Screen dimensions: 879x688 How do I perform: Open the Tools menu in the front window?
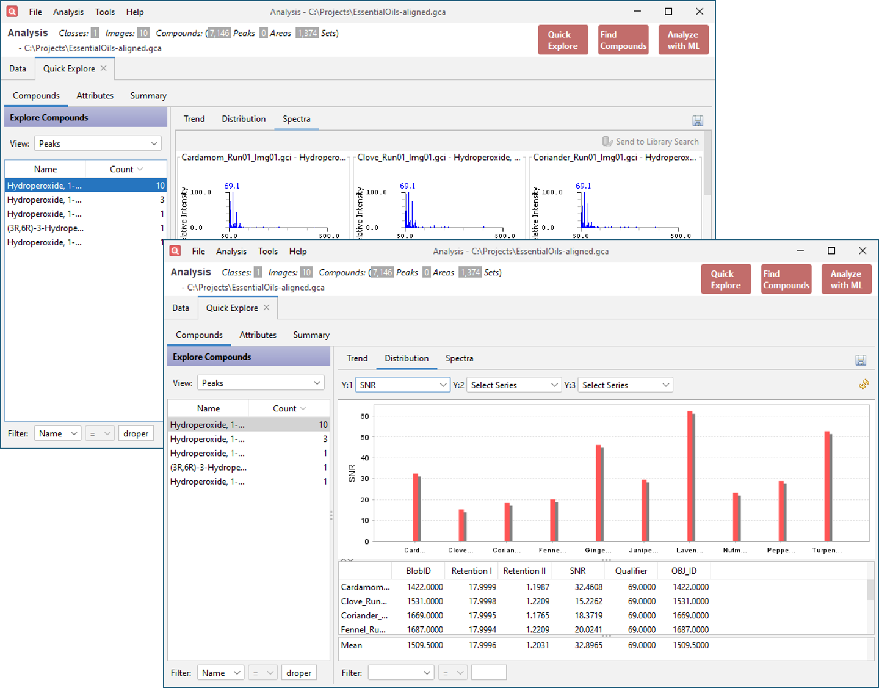click(268, 251)
